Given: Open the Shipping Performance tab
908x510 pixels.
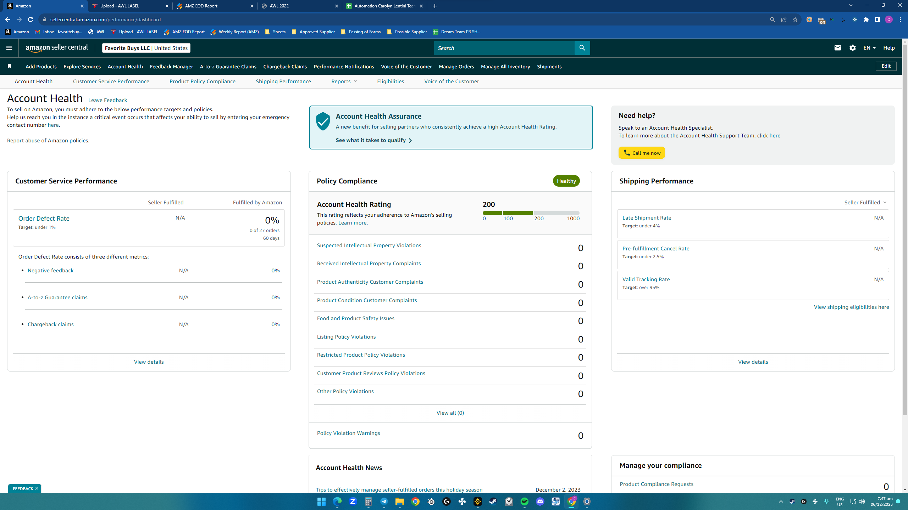Looking at the screenshot, I should (283, 81).
